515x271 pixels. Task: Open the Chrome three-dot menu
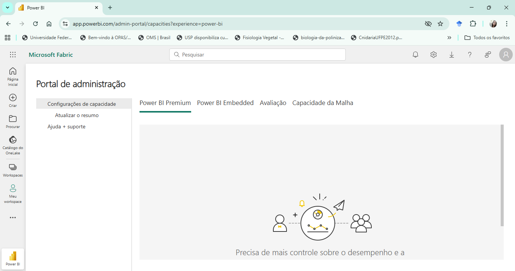tap(506, 24)
